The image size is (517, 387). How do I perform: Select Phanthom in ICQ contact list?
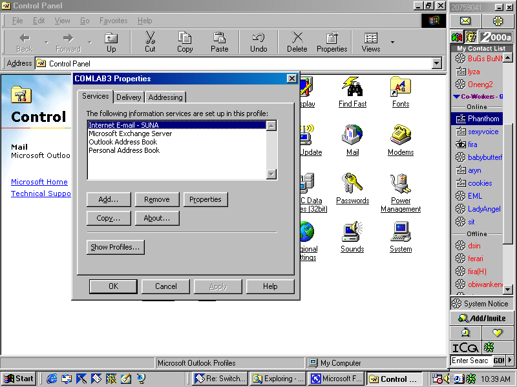[477, 119]
